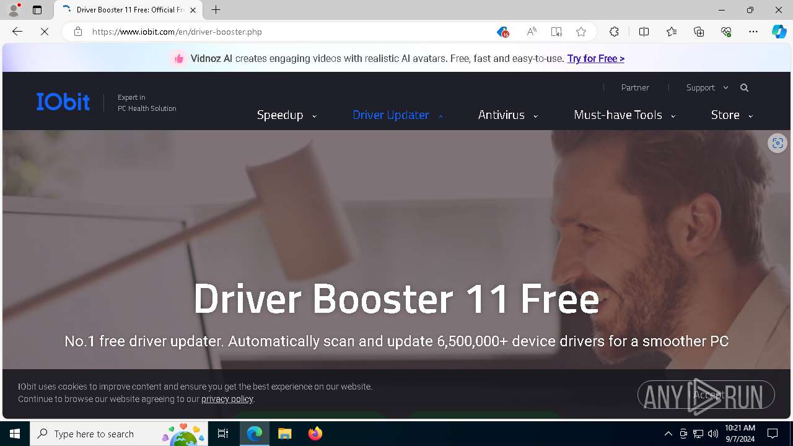Open a new browser tab
793x446 pixels.
(x=216, y=10)
